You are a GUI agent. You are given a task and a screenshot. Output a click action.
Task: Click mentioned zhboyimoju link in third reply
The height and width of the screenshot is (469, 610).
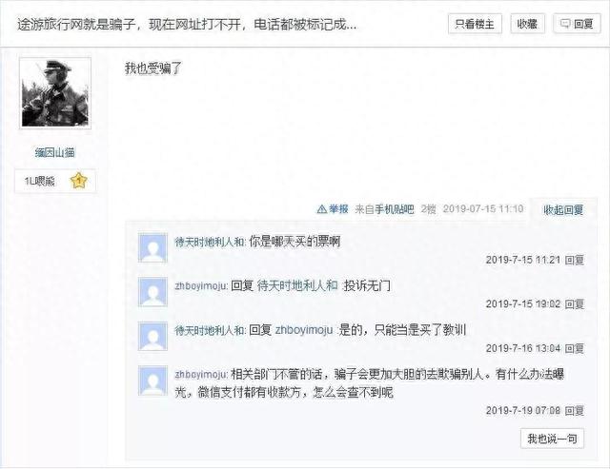(304, 330)
